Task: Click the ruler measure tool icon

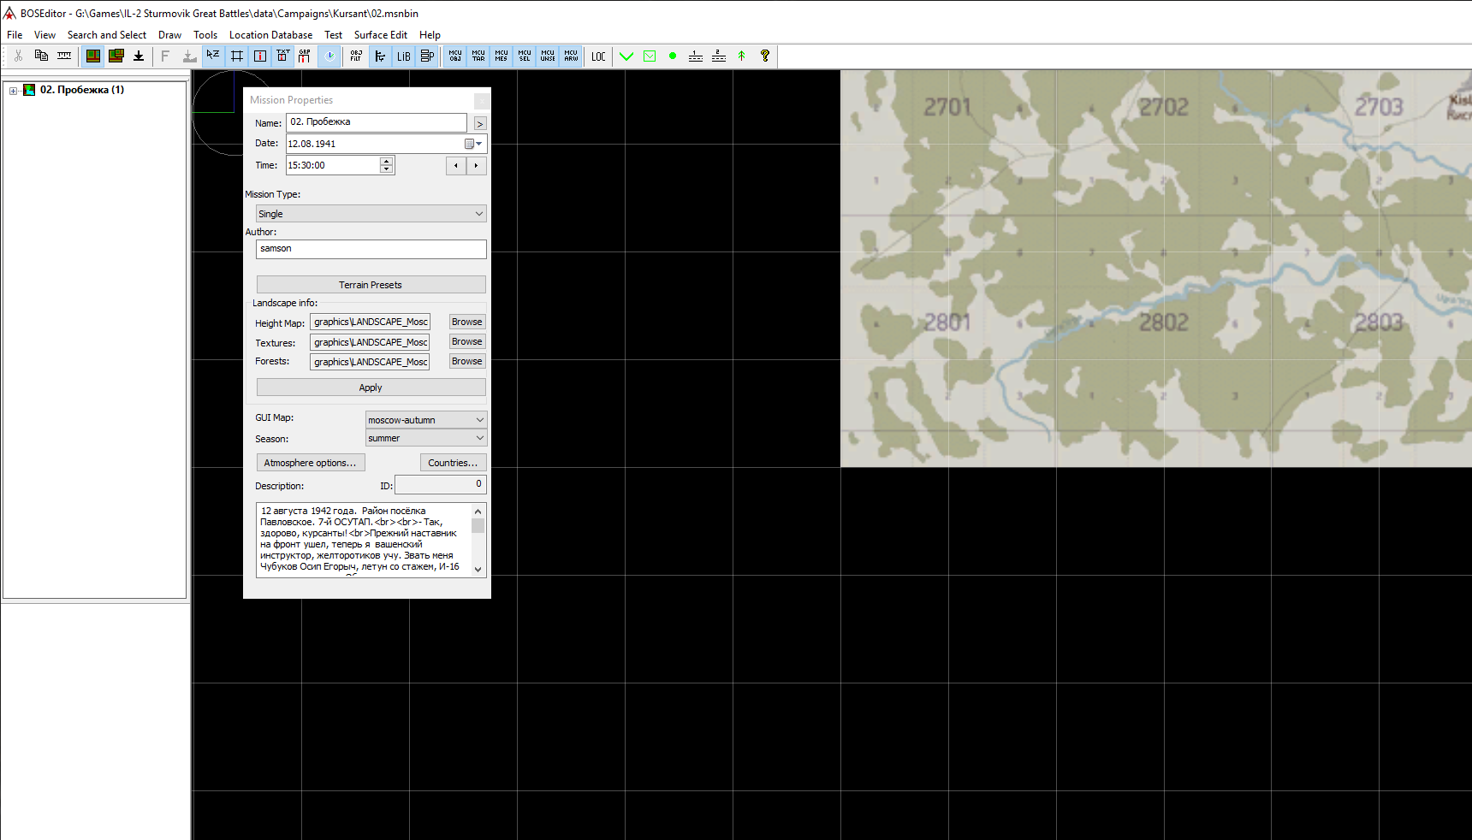Action: [64, 56]
